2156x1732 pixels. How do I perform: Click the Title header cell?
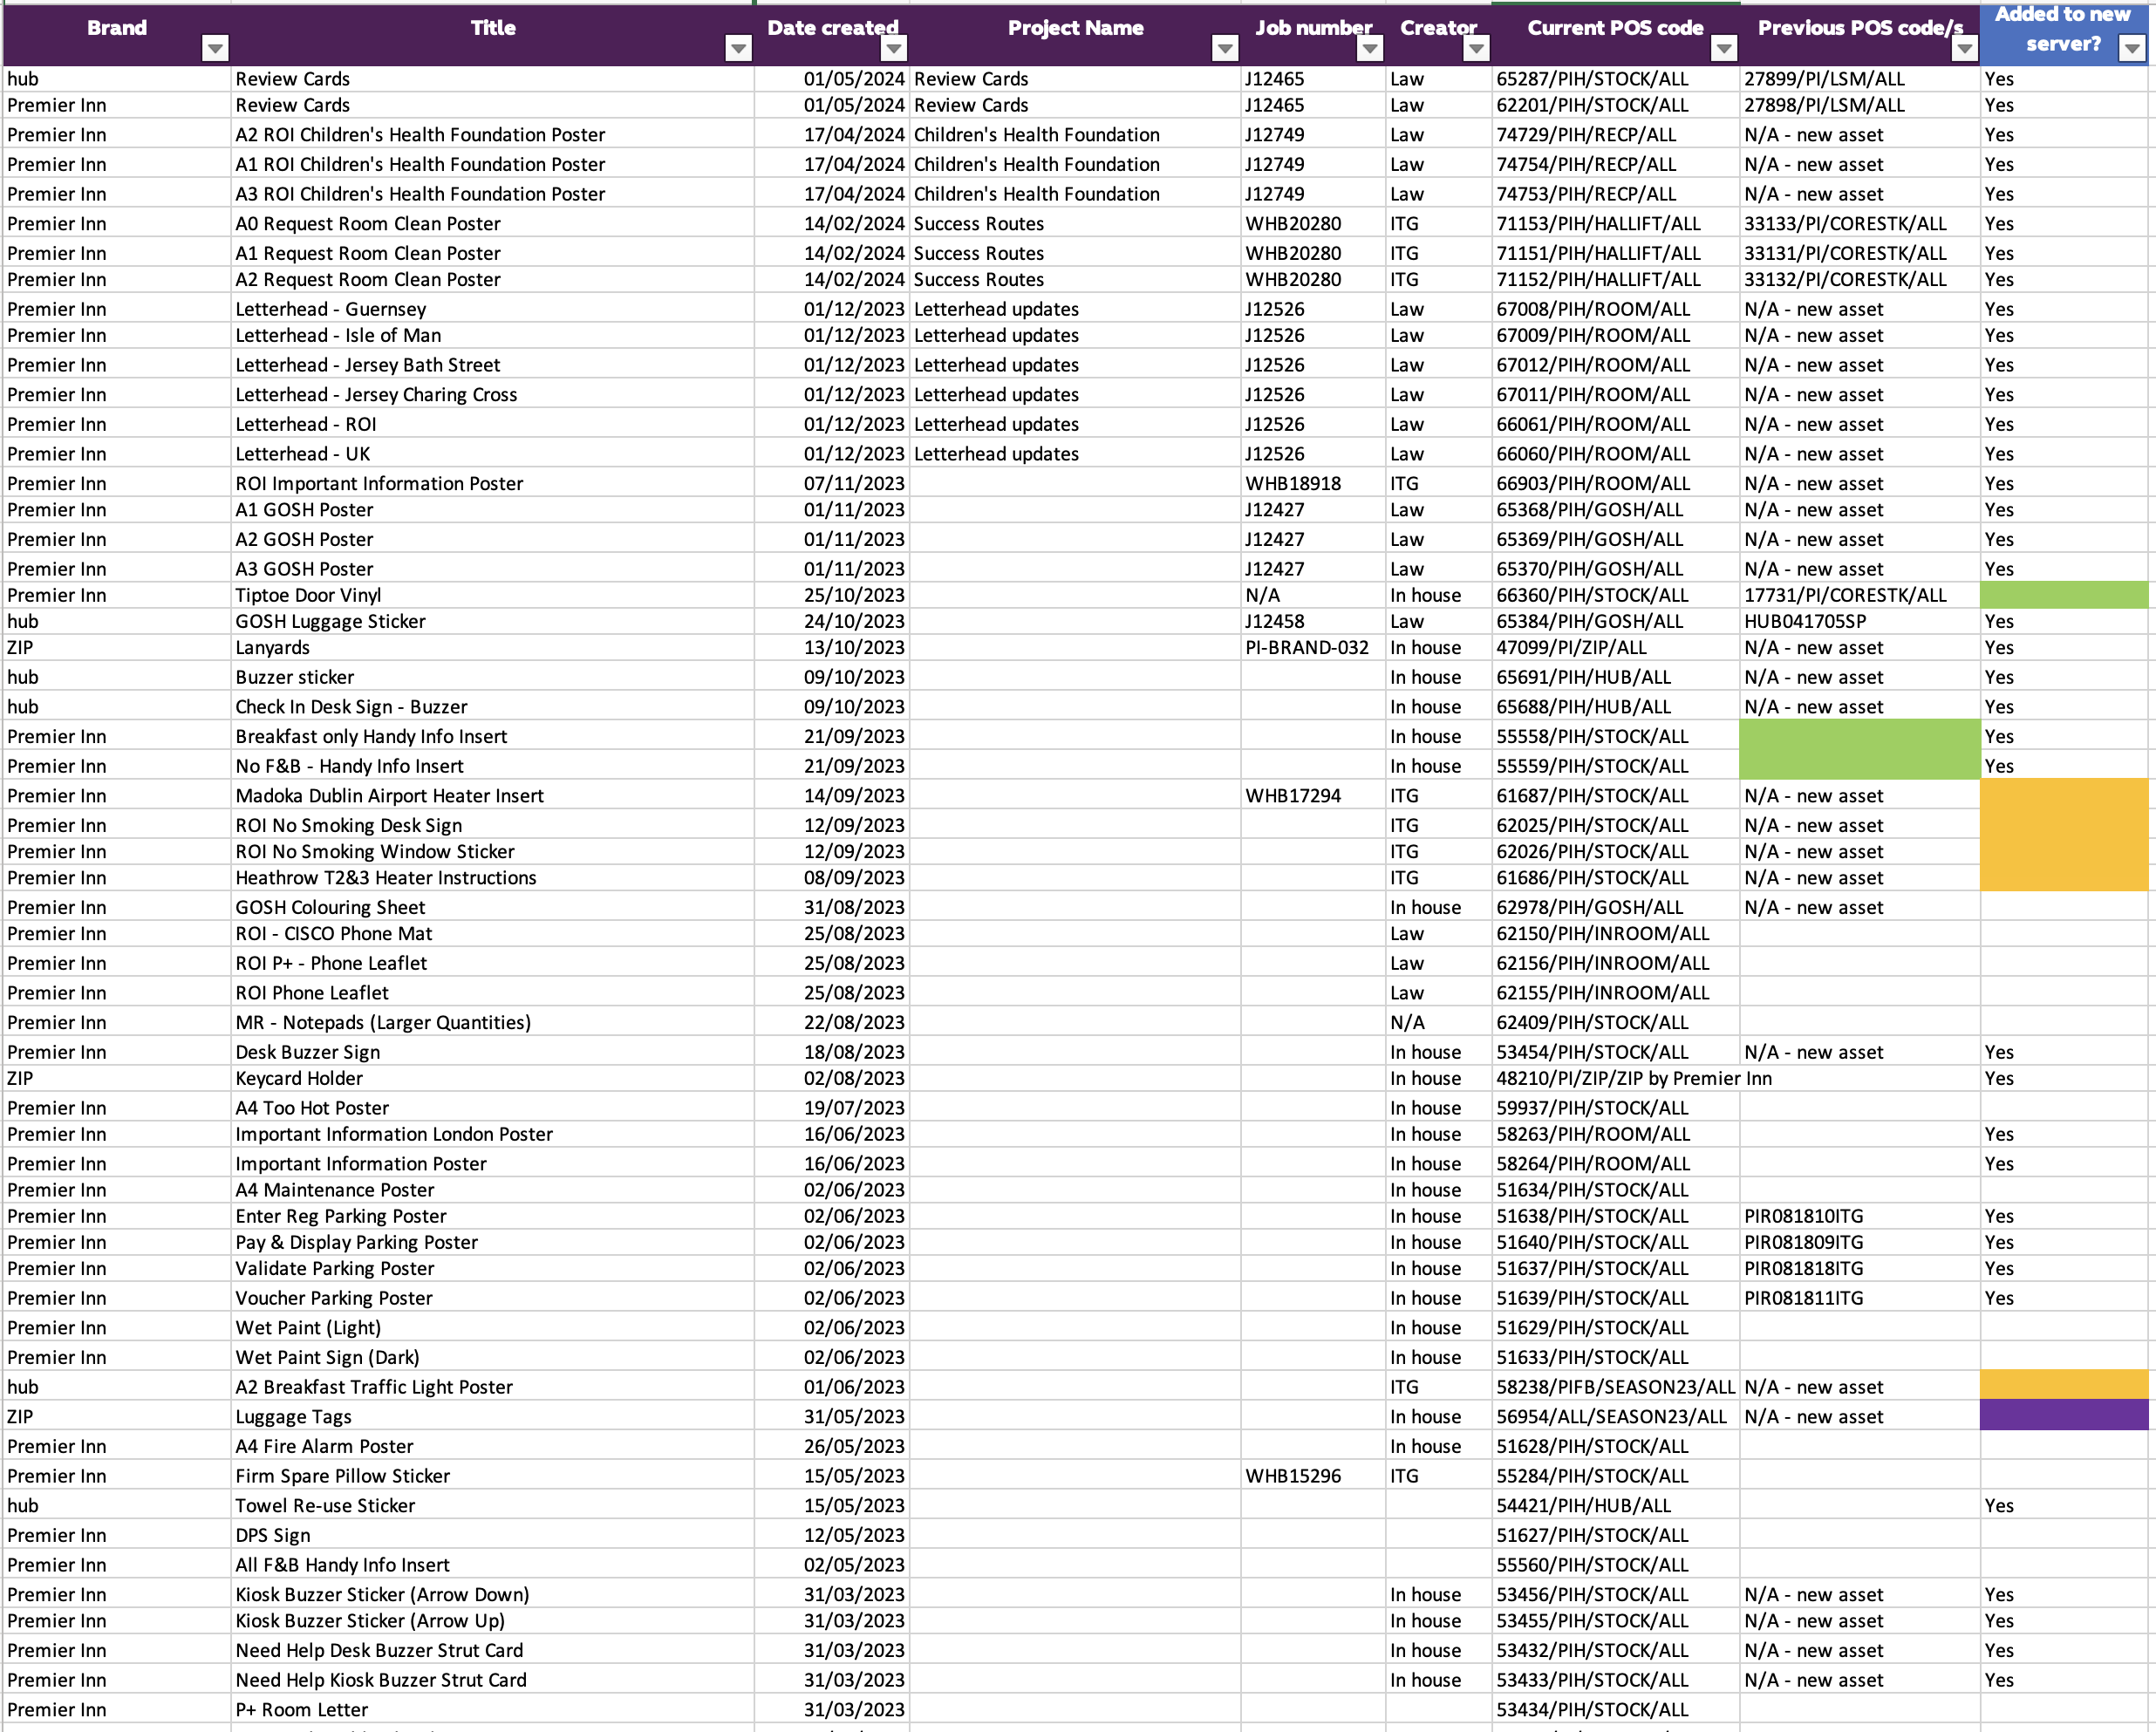(492, 28)
